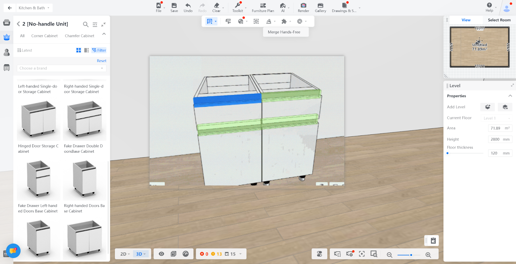Image resolution: width=516 pixels, height=264 pixels.
Task: Click the Render camera icon
Action: point(303,5)
